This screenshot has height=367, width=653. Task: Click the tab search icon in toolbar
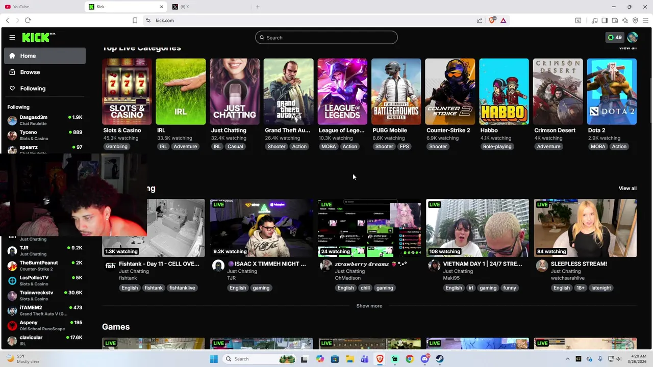point(578,20)
